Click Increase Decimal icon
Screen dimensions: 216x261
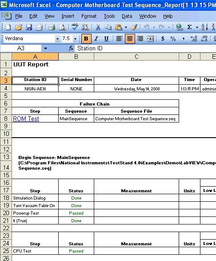coord(194,39)
